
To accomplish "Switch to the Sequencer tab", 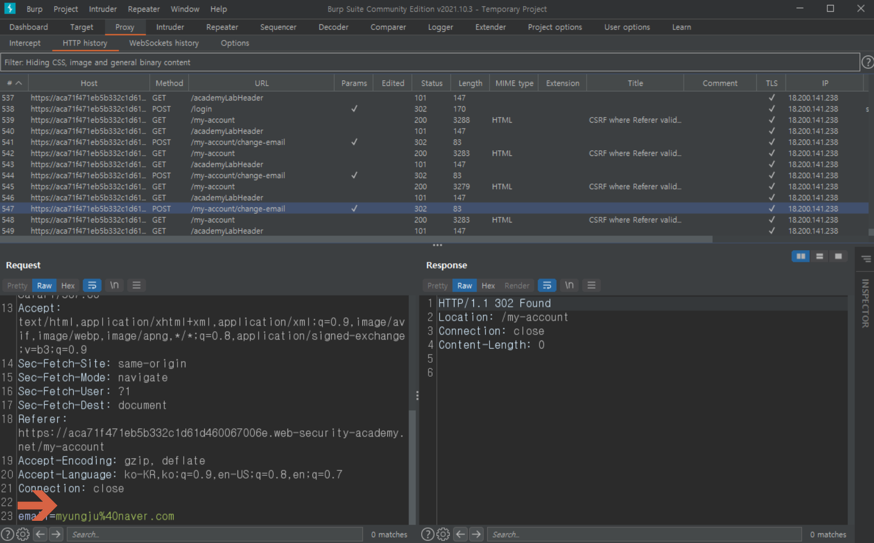I will 278,27.
